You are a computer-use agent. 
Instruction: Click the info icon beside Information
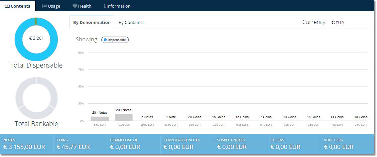click(105, 6)
